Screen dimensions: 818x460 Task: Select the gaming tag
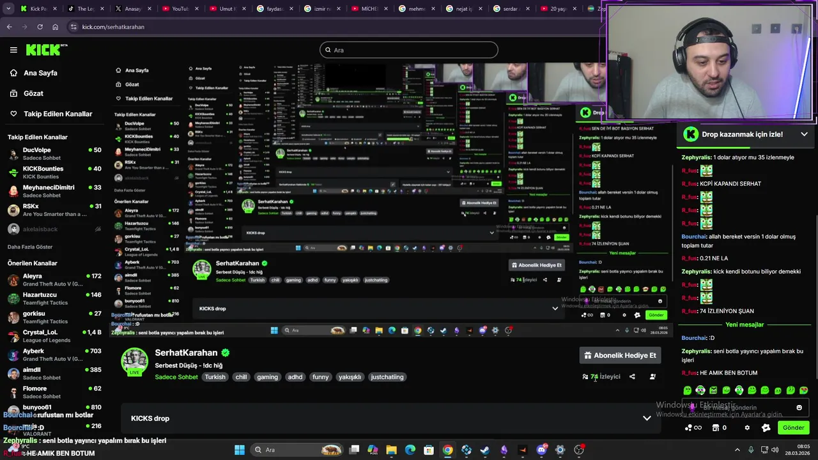pyautogui.click(x=267, y=377)
